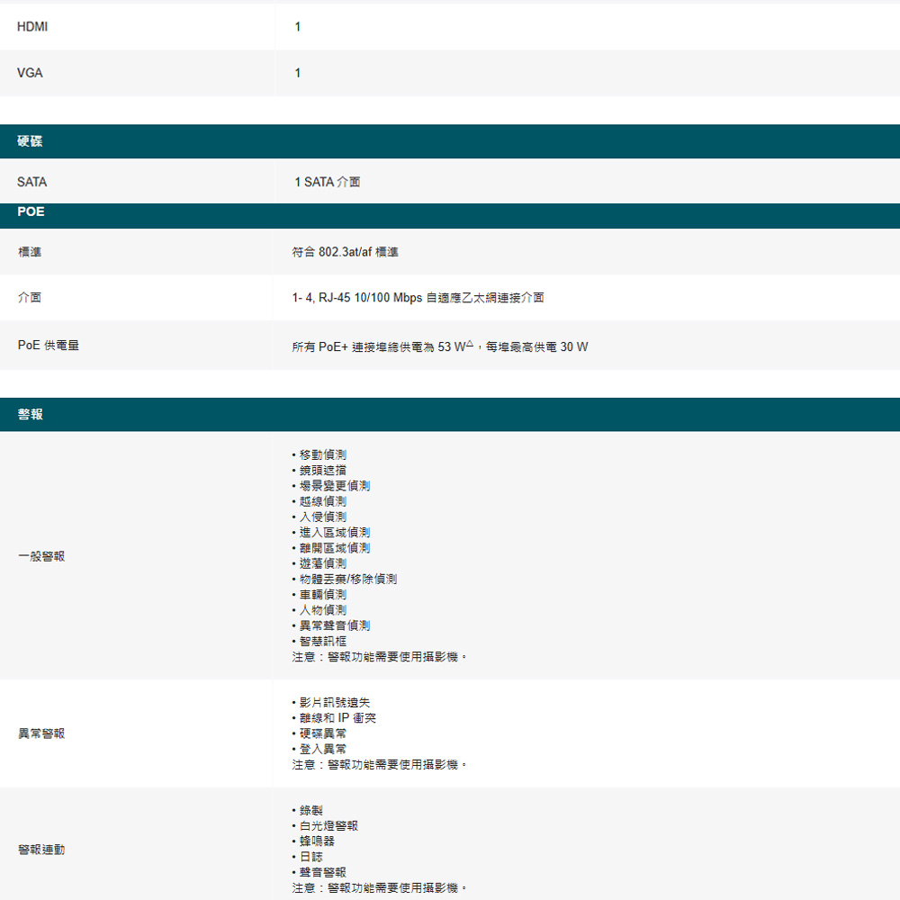The height and width of the screenshot is (900, 900).
Task: Select the '1 SATA 介面' value text
Action: [x=328, y=182]
